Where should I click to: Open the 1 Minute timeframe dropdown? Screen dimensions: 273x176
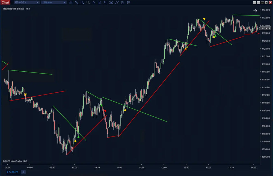point(54,2)
